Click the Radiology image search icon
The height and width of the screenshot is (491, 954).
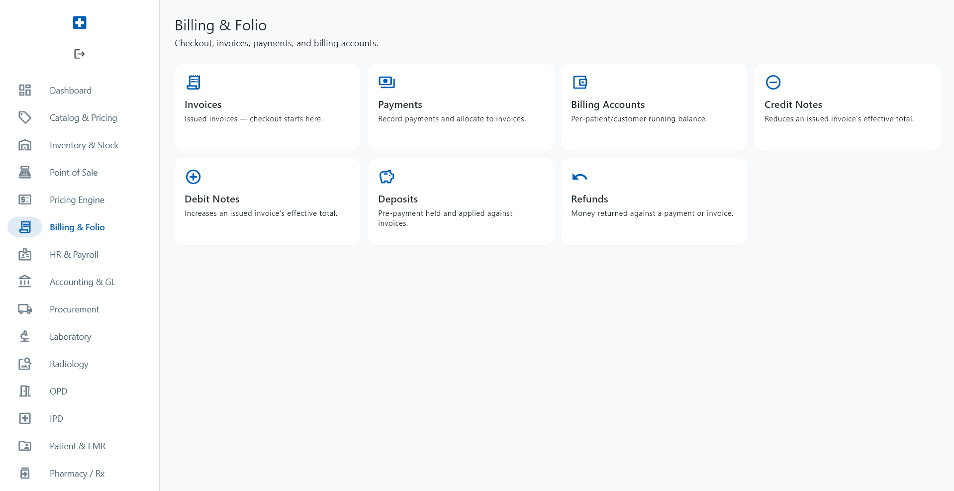pyautogui.click(x=25, y=364)
